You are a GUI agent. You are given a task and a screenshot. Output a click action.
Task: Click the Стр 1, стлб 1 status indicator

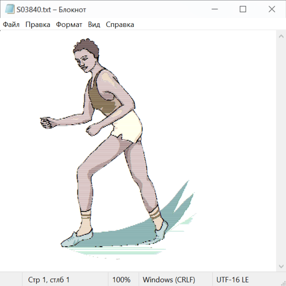[x=49, y=280]
